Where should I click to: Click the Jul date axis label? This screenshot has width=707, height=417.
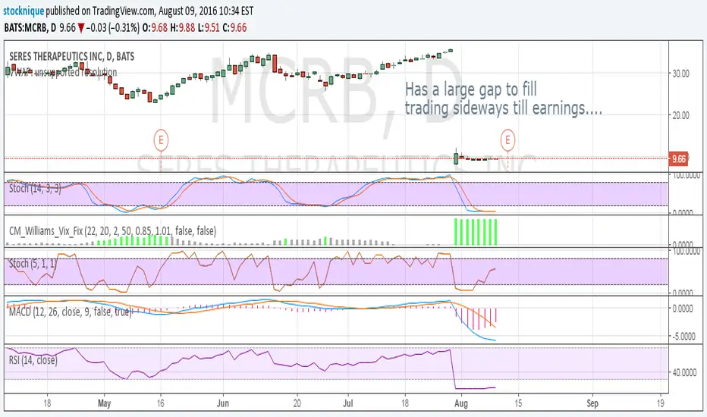pyautogui.click(x=347, y=403)
